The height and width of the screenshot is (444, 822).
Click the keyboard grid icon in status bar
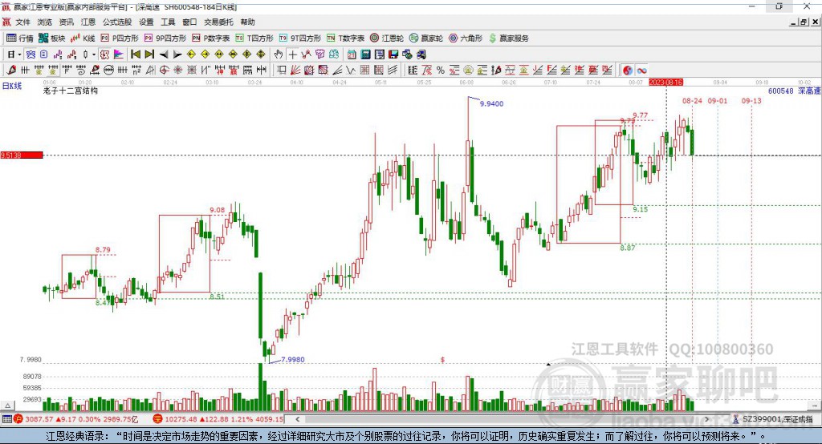6,419
